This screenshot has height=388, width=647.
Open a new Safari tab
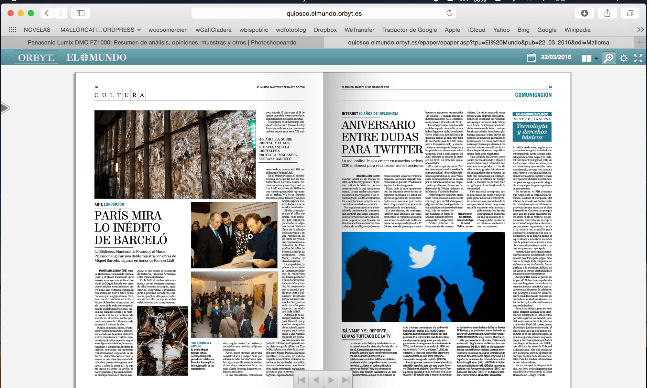640,42
